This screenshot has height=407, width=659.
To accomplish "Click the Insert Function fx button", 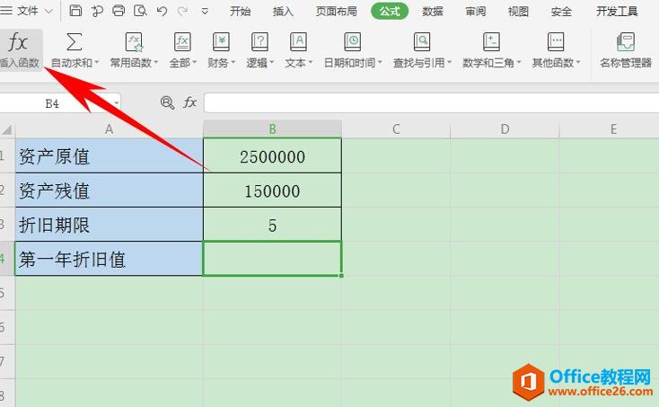I will pos(20,49).
